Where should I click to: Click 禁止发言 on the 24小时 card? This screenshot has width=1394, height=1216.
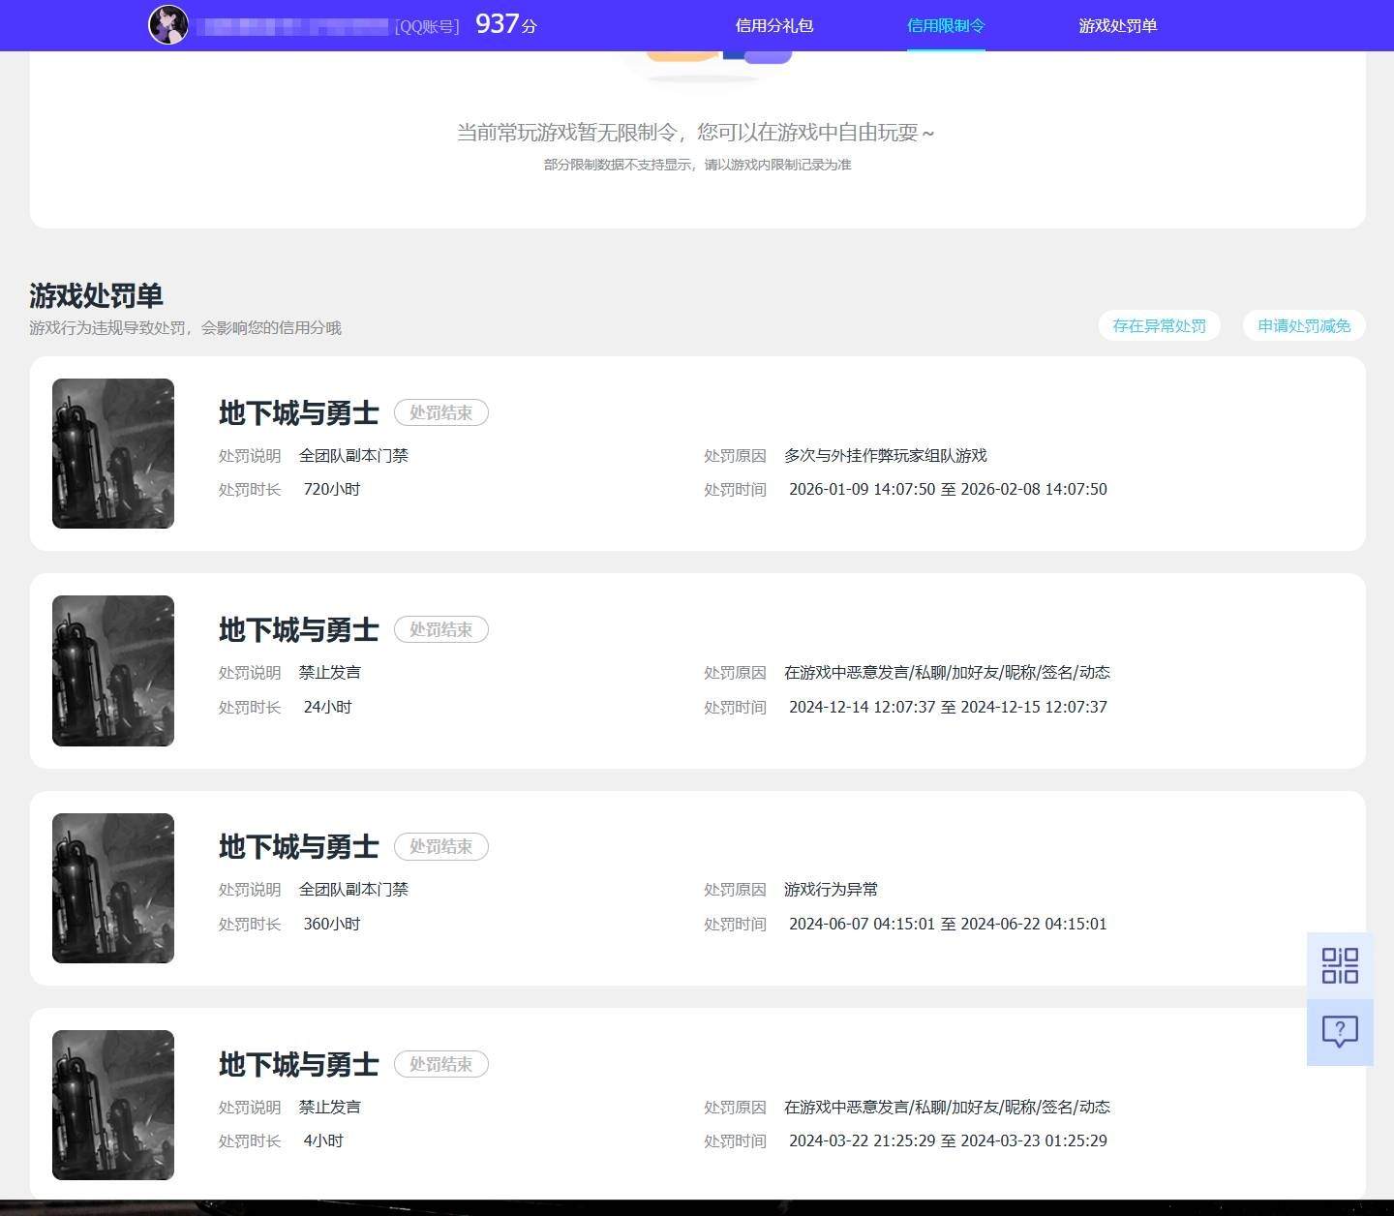tap(330, 672)
